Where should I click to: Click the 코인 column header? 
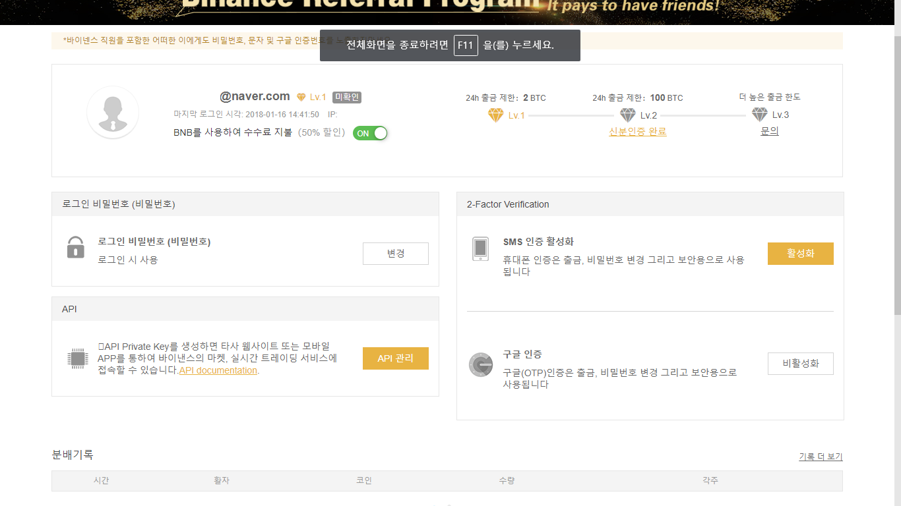point(364,480)
